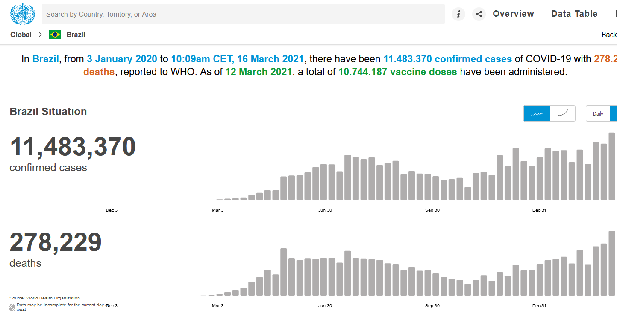Open the World Health Organization source link
This screenshot has width=617, height=314.
tap(53, 298)
